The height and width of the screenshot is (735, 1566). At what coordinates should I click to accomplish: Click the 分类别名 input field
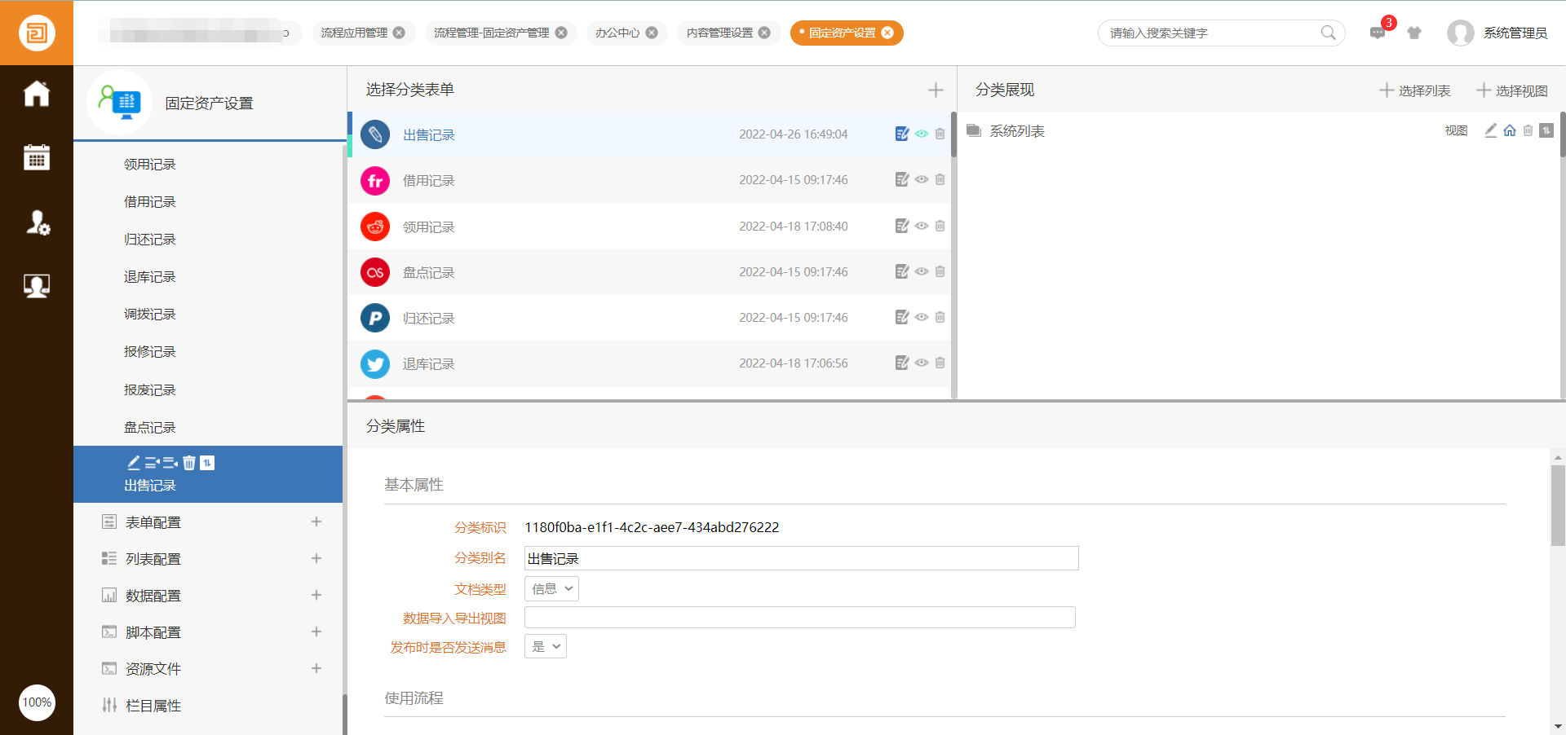pos(801,558)
